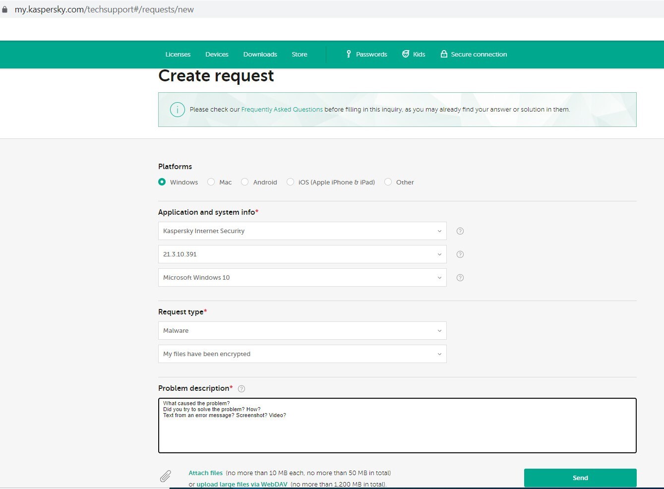Open the Microsoft Windows 10 dropdown
The image size is (664, 489).
(x=302, y=278)
